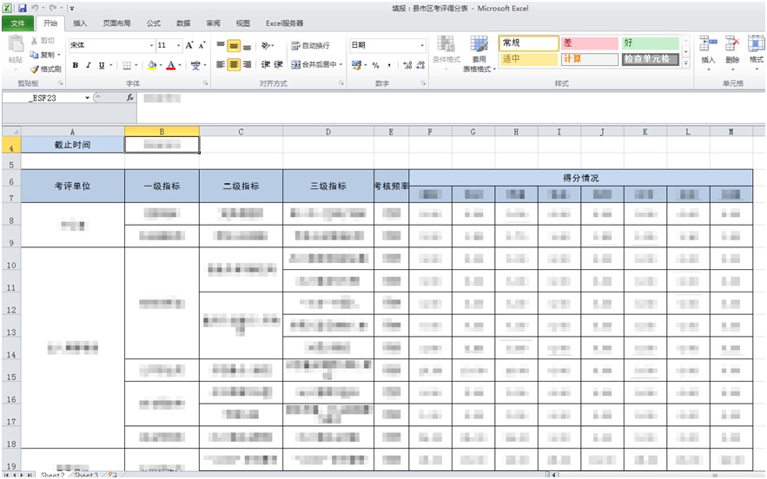Click the insert function fx icon
Viewport: 767px width, 479px height.
[x=130, y=98]
